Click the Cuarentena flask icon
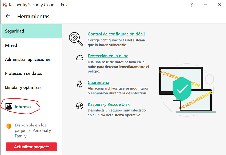The image size is (226, 155). (x=79, y=85)
